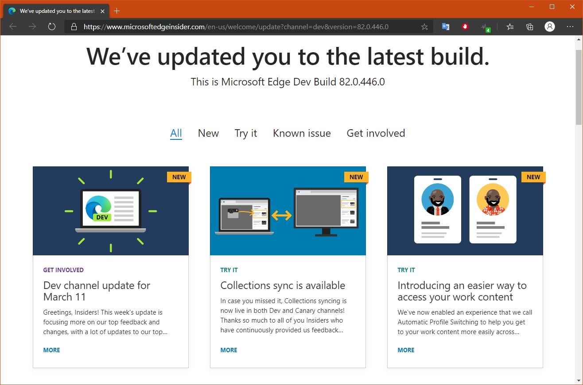Click NEW badge on Dev channel card
The image size is (583, 385).
pos(179,177)
